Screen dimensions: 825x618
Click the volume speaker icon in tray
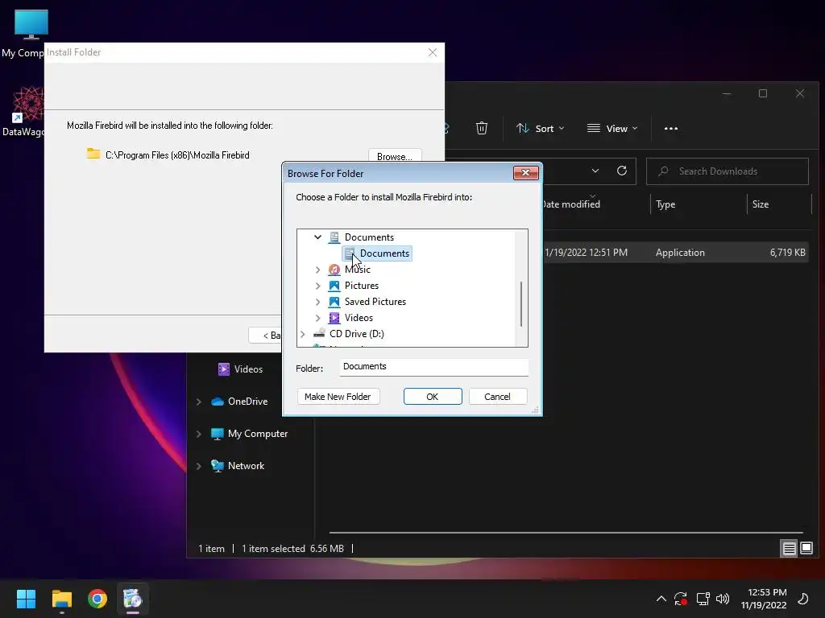[723, 599]
